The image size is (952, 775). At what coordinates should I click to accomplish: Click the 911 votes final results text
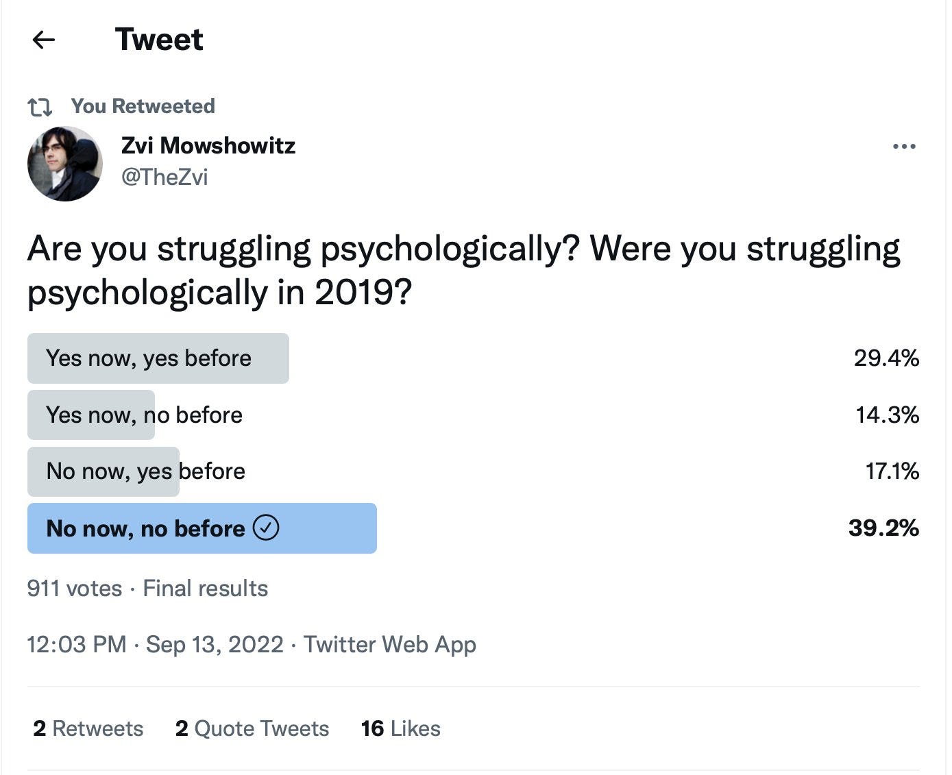[147, 589]
